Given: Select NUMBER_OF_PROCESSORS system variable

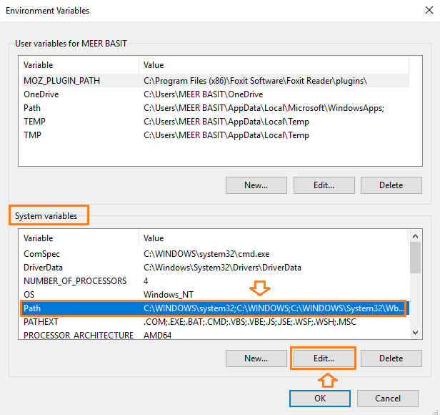Looking at the screenshot, I should click(x=75, y=281).
